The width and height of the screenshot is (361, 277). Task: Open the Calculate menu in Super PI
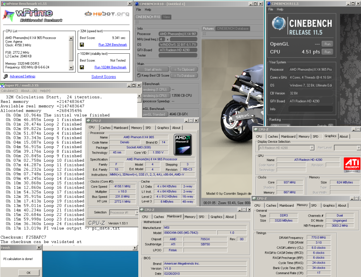coord(10,91)
